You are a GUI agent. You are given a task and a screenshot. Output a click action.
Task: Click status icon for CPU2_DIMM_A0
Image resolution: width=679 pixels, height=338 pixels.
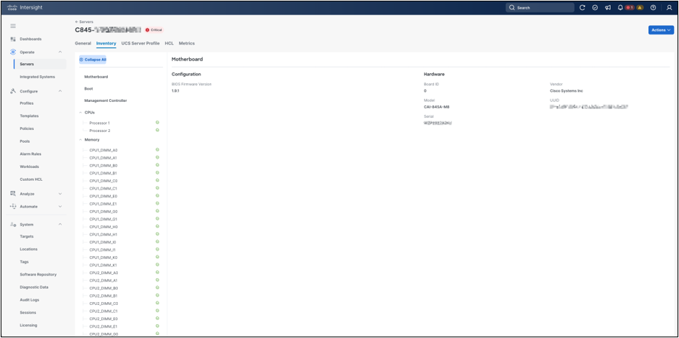157,272
